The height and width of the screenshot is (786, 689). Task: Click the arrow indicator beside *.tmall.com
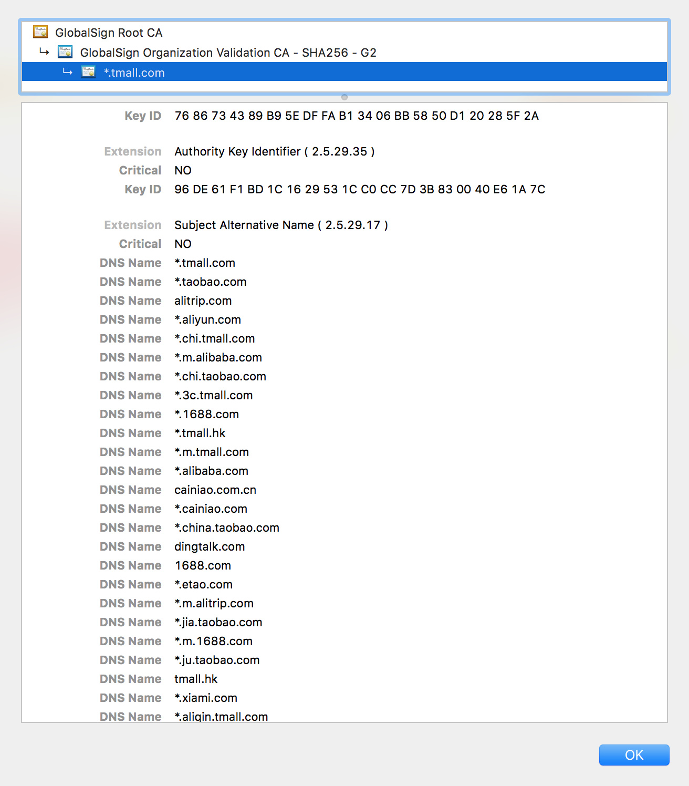pos(68,71)
